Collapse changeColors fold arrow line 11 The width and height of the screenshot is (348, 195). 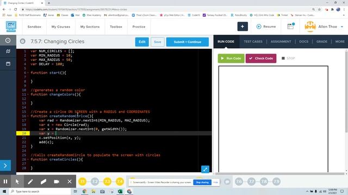pos(28,94)
